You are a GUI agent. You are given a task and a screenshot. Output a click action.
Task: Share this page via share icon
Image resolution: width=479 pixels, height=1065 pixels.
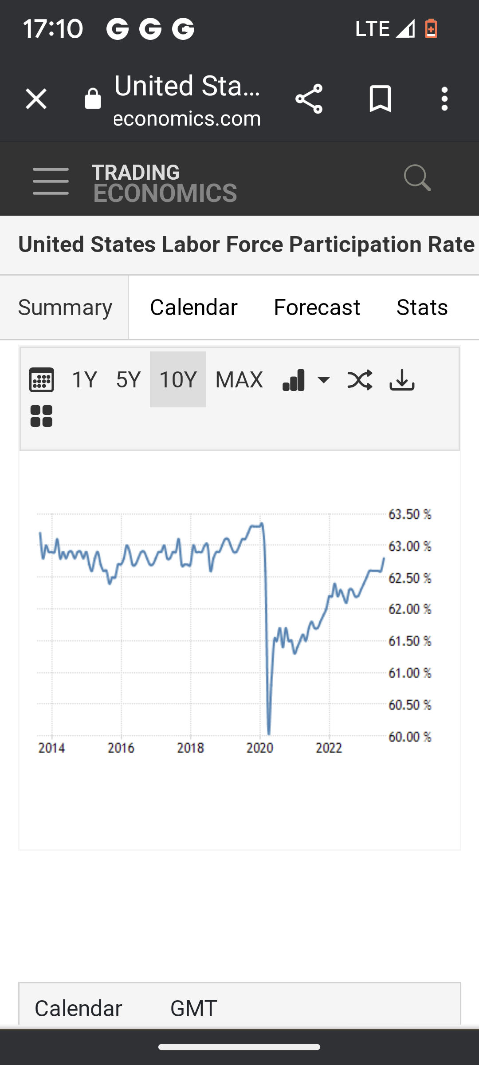[309, 99]
